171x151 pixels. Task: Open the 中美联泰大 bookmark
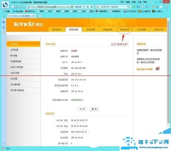[x=102, y=11]
